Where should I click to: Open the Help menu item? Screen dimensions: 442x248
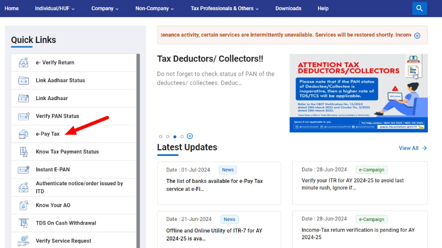323,8
